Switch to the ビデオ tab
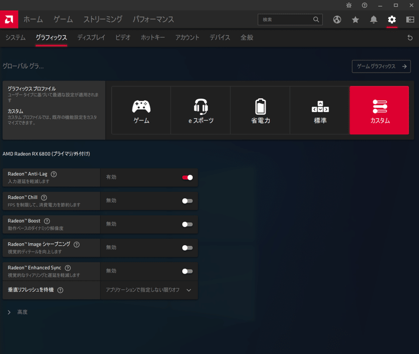419x354 pixels. coord(123,38)
